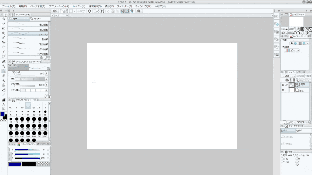The height and width of the screenshot is (175, 312).
Task: Switch to the パステル sub tool tab
Action: pyautogui.click(x=39, y=18)
